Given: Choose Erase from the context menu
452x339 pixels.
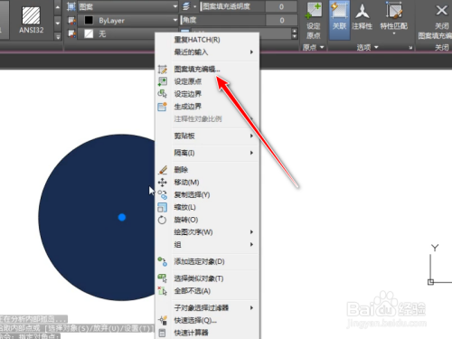Looking at the screenshot, I should (207, 170).
